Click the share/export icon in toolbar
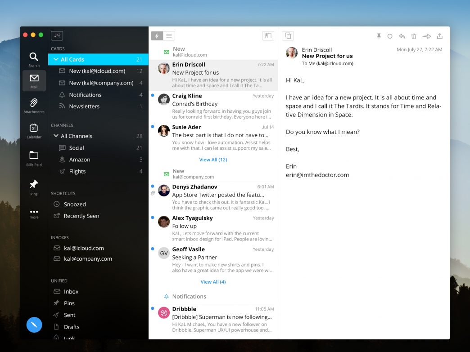 440,36
